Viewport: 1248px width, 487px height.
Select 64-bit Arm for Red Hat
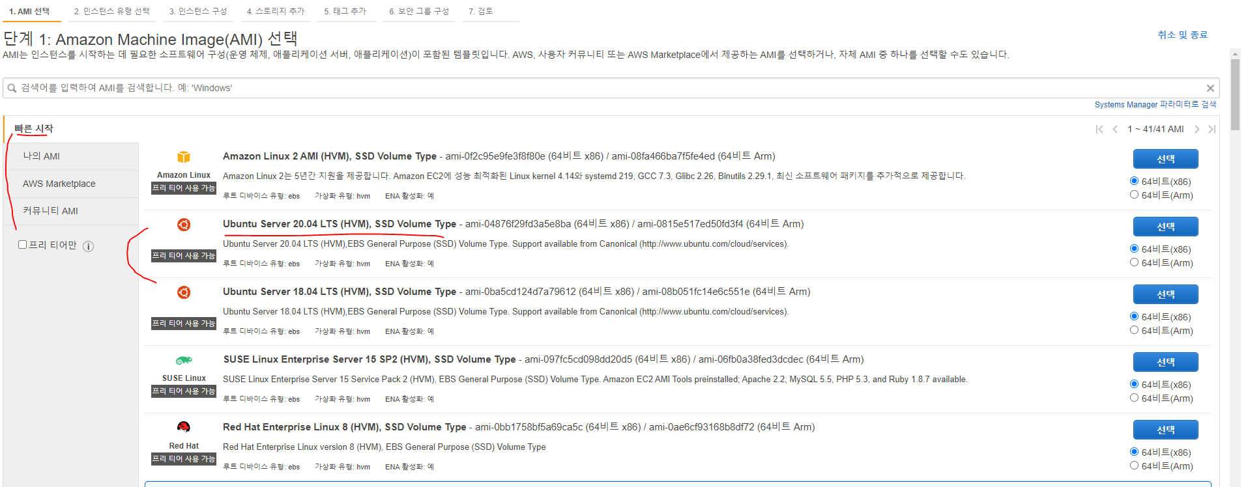coord(1134,466)
